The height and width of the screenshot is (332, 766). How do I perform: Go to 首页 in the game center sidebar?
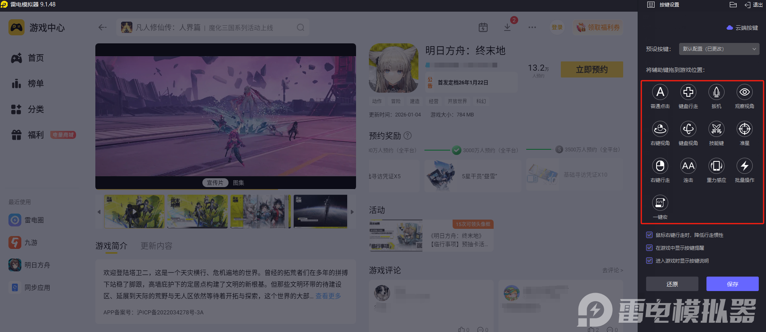[x=27, y=58]
